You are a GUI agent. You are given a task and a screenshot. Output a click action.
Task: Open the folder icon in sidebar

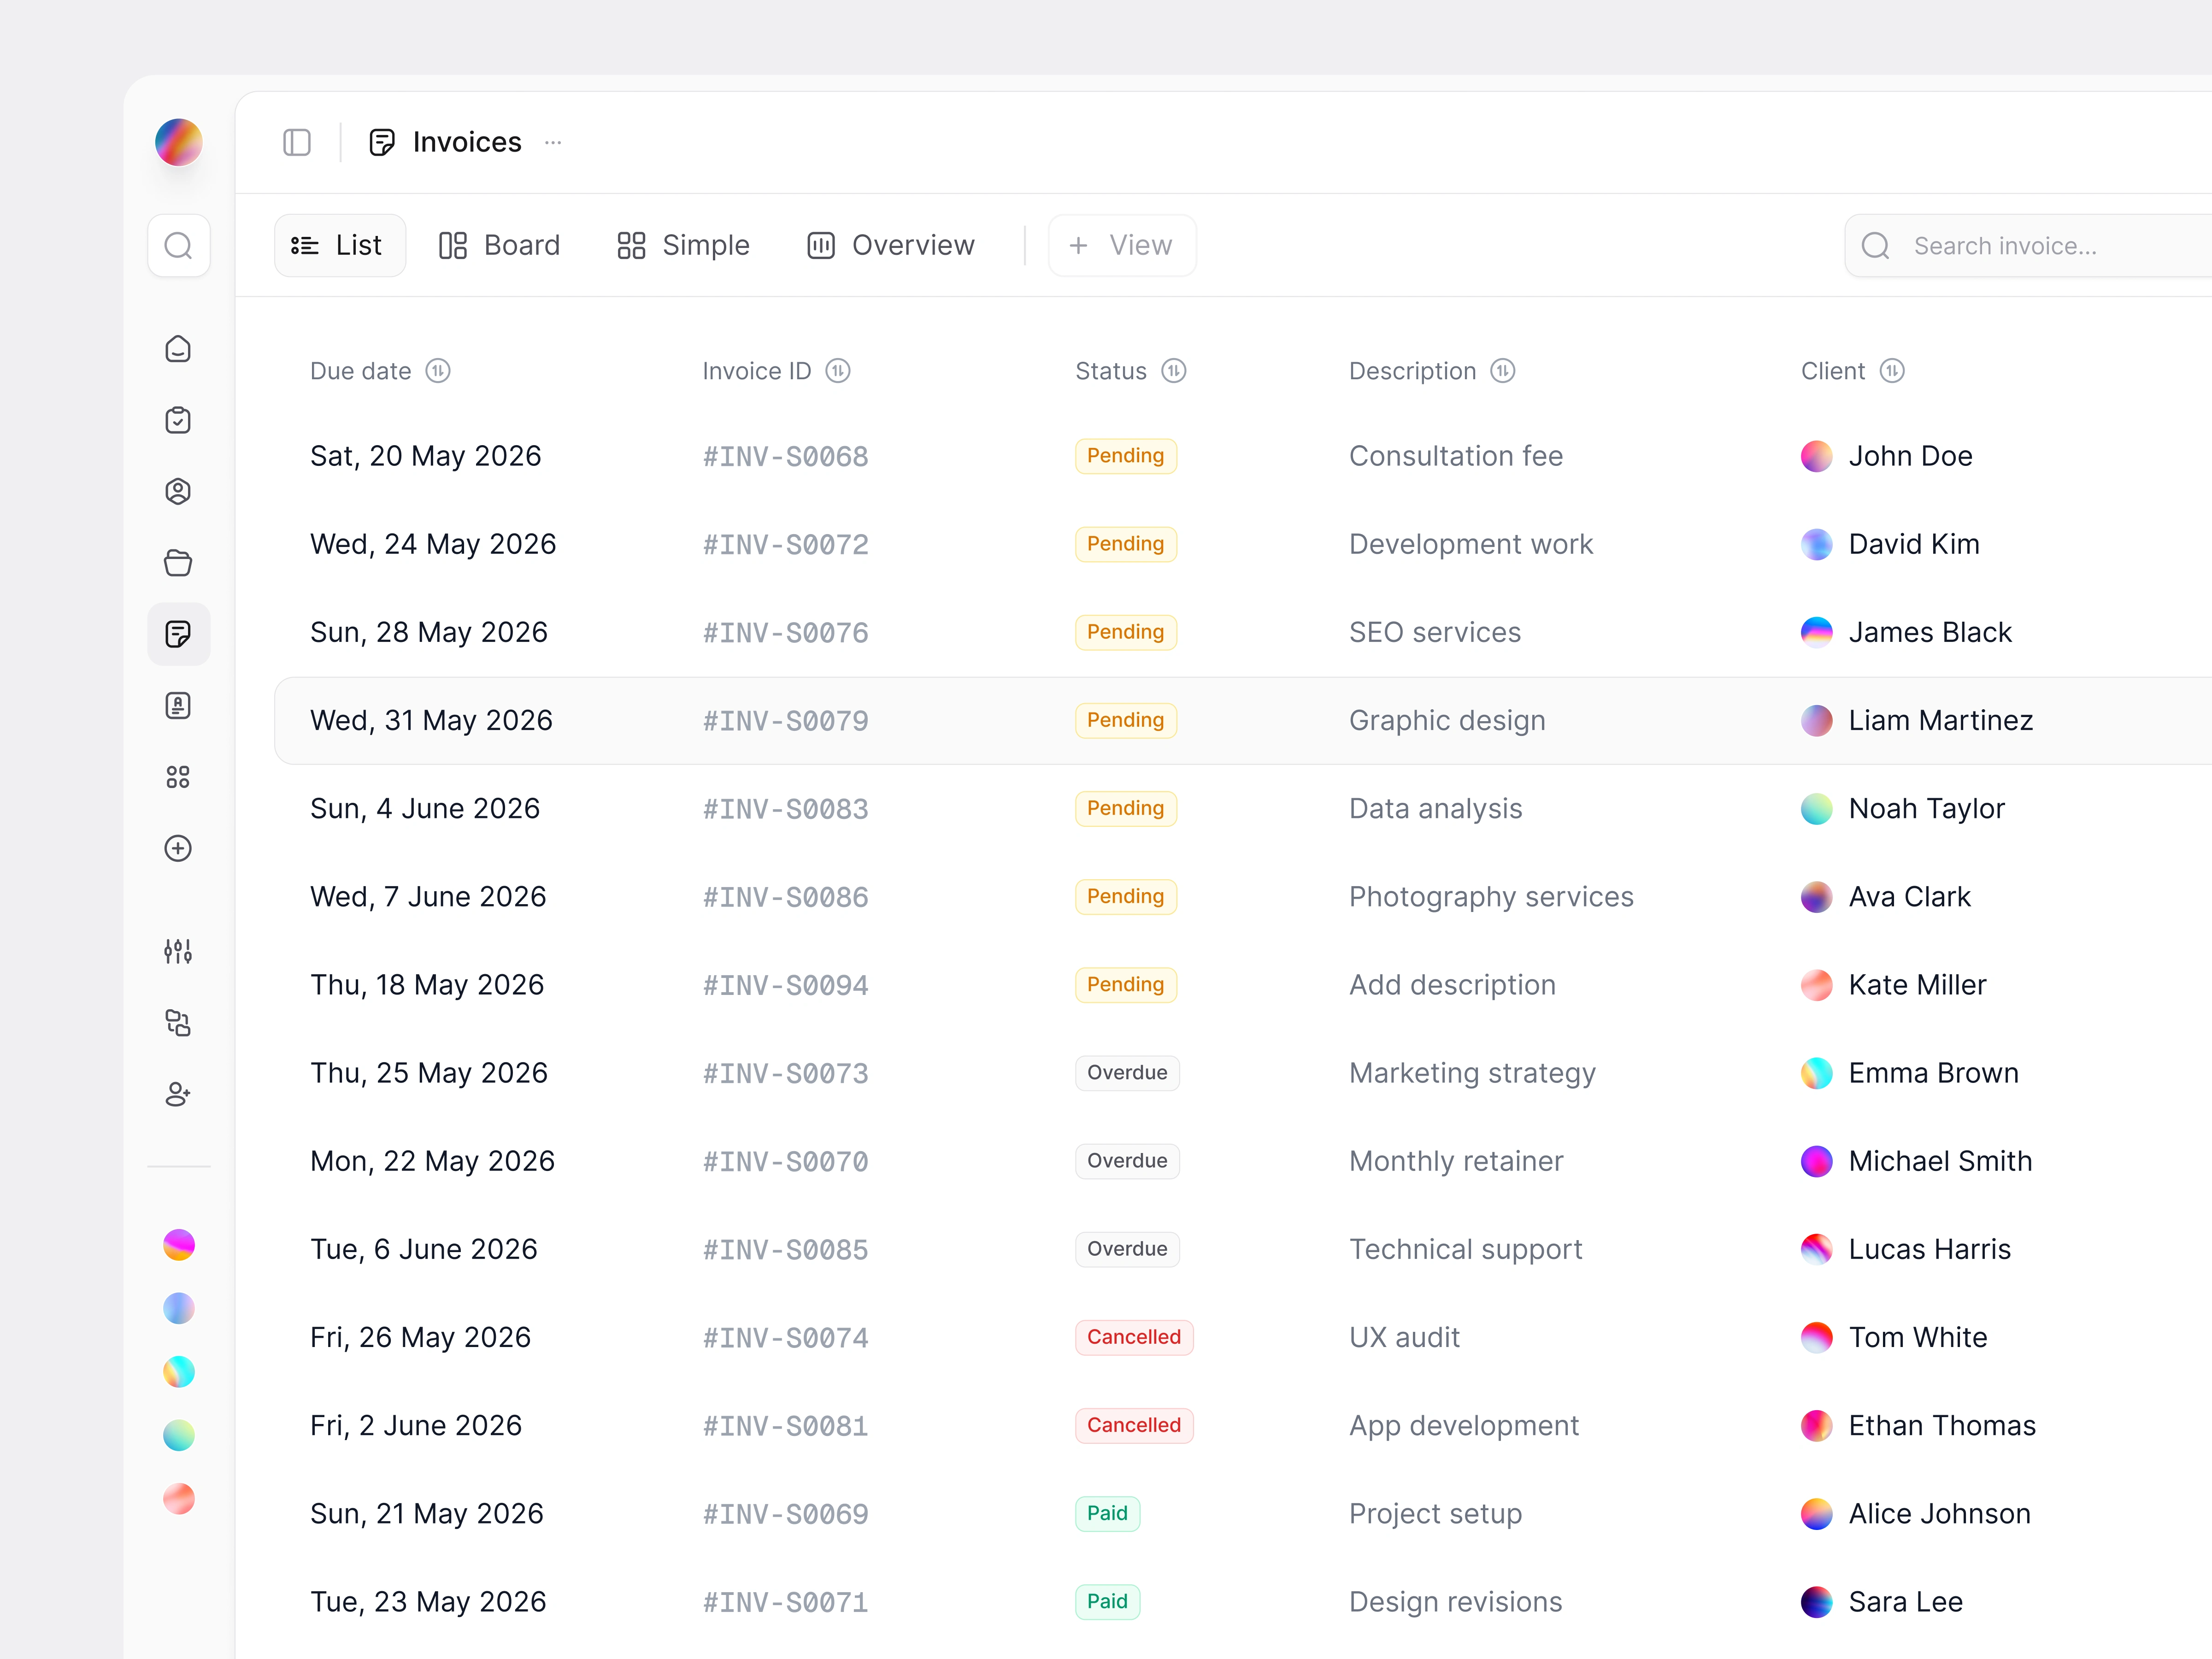178,563
